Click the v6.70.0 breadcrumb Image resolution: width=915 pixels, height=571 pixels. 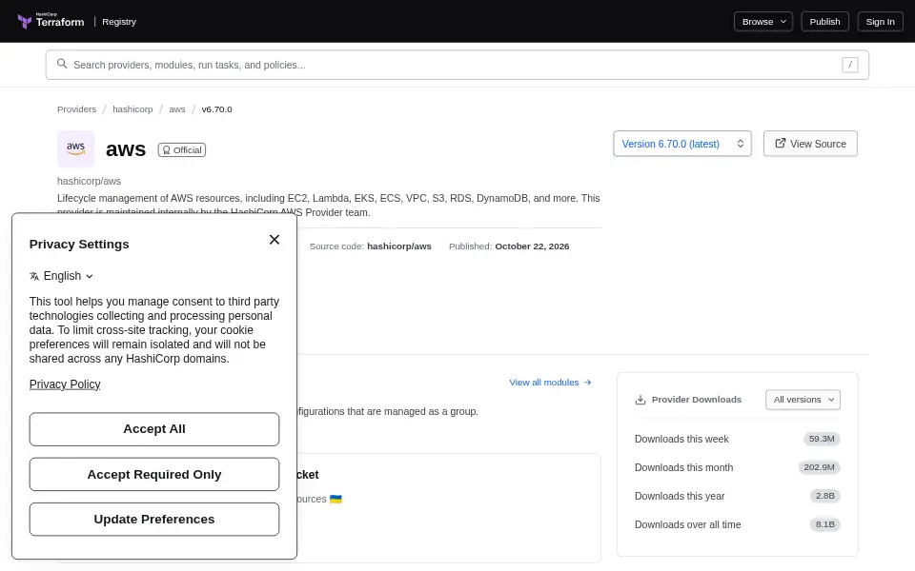(x=216, y=108)
